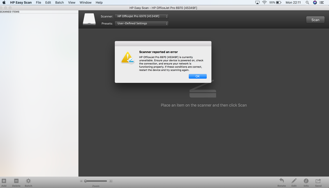Open the Window menu
The height and width of the screenshot is (188, 329).
pyautogui.click(x=86, y=2)
